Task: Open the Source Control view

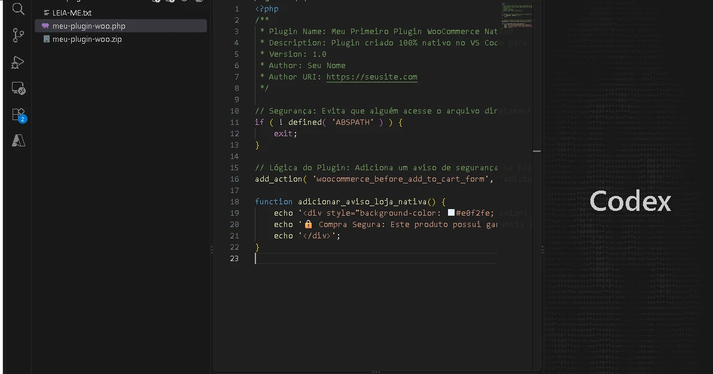Action: click(x=18, y=35)
